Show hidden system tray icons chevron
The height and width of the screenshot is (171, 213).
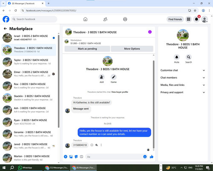click(181, 168)
